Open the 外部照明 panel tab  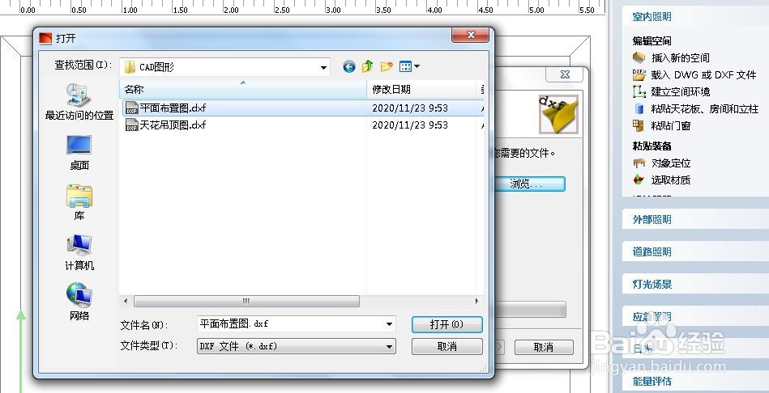(652, 220)
